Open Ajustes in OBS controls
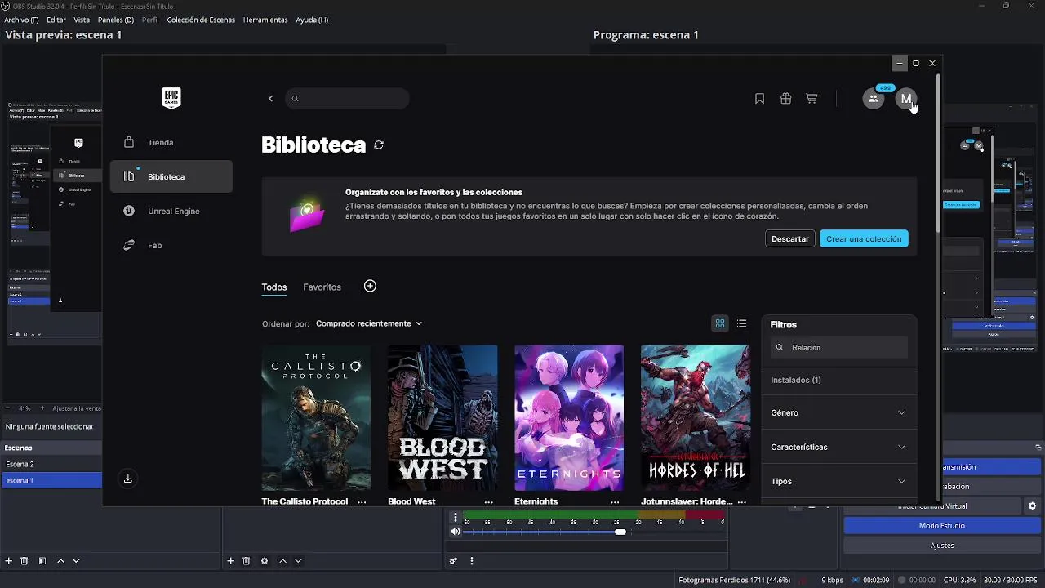1045x588 pixels. (941, 546)
